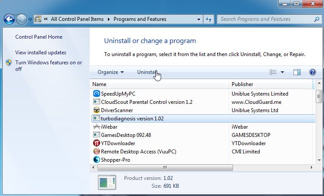Select the Remote Desktop Access VuuPC icon
Image resolution: width=324 pixels, height=196 pixels.
point(97,151)
